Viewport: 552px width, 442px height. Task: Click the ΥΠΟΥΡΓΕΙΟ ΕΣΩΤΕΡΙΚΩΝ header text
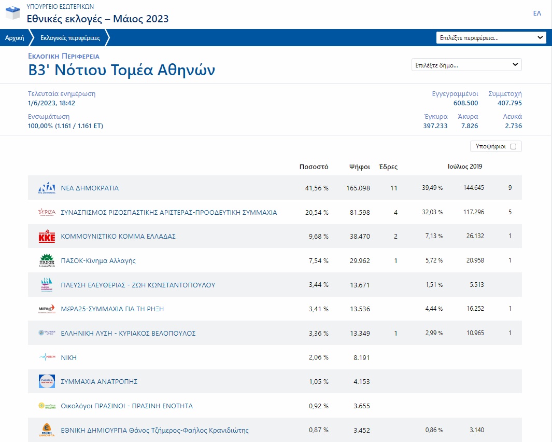(60, 6)
